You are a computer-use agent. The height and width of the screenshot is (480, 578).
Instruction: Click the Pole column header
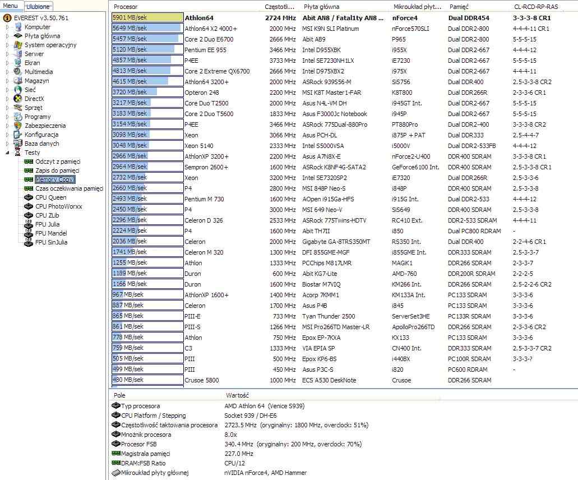(x=166, y=395)
